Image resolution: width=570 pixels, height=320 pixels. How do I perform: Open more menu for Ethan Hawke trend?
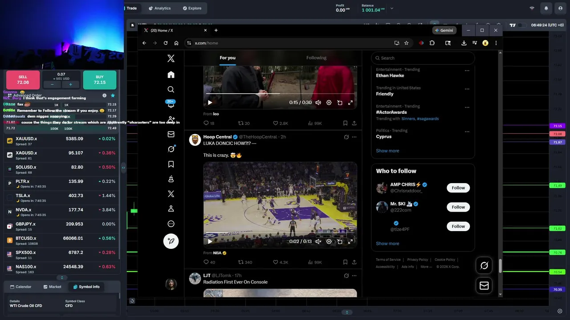click(x=467, y=70)
